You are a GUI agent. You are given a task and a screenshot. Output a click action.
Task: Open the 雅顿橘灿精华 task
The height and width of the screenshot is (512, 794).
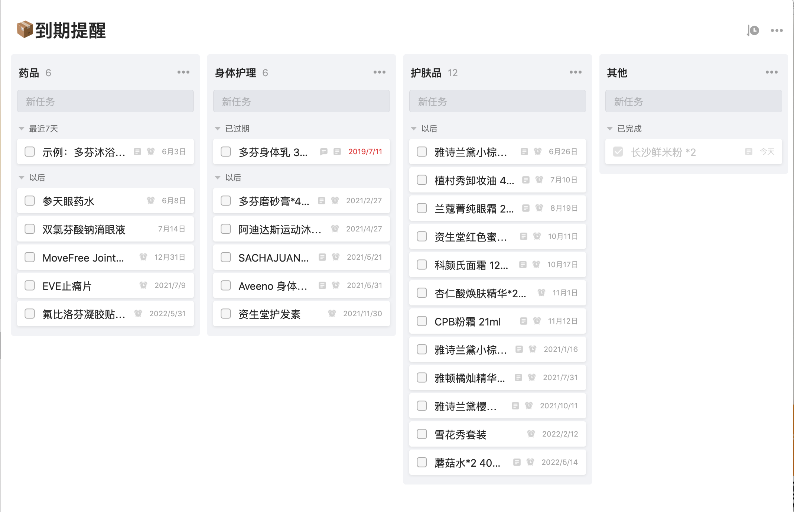tap(498, 377)
